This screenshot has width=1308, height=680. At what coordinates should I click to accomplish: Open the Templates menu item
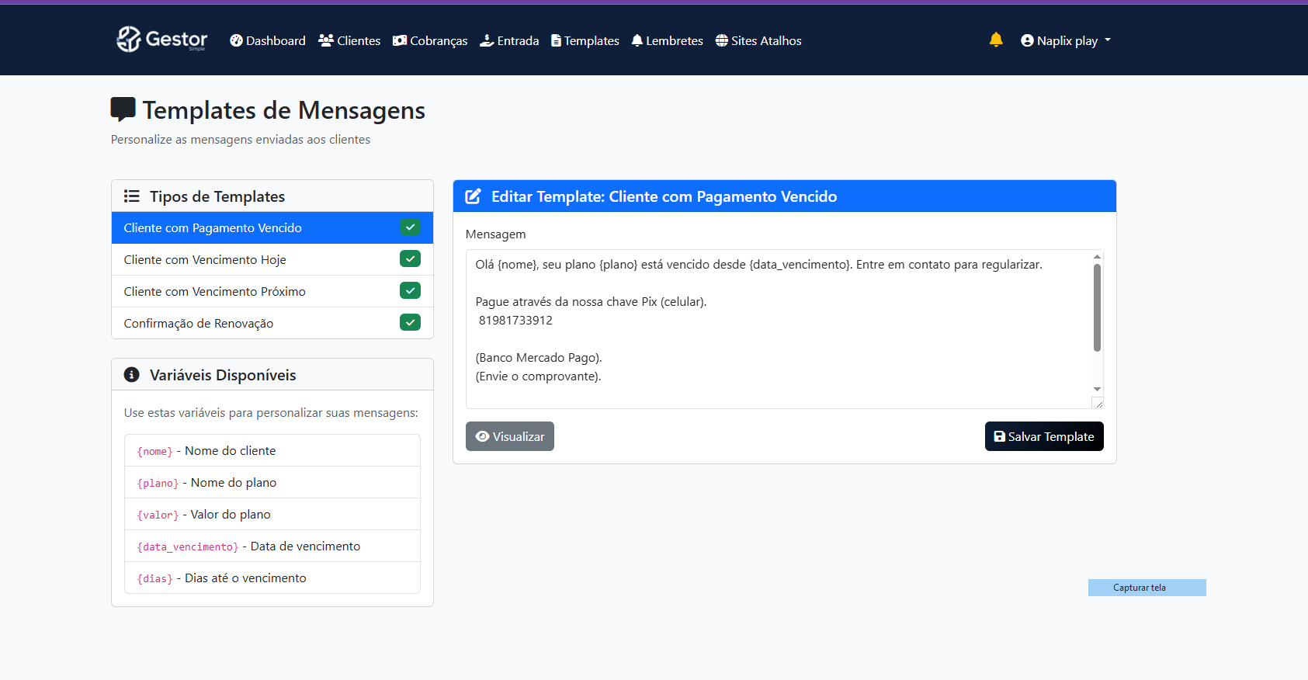(585, 40)
